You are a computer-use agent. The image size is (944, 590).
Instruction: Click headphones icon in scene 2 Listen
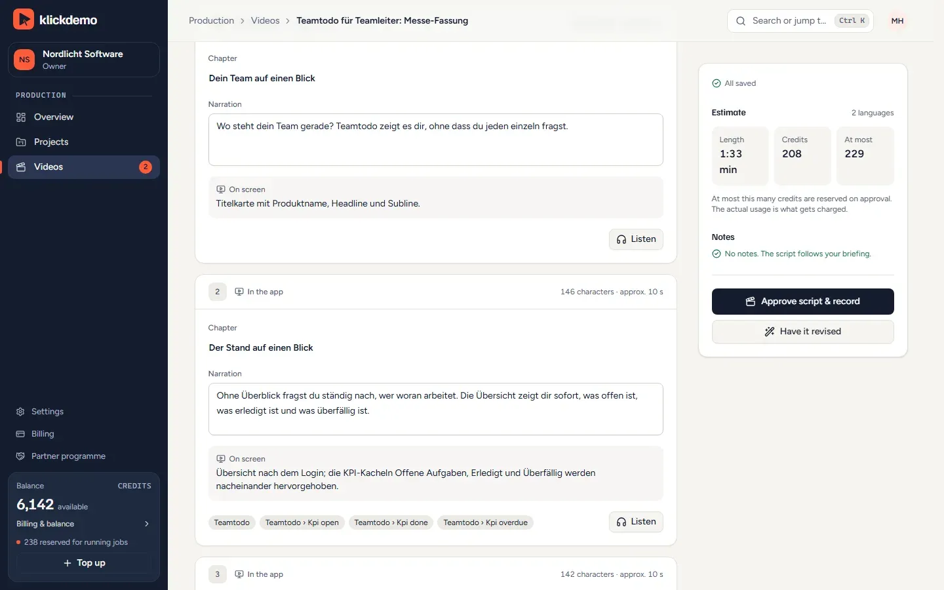pyautogui.click(x=621, y=522)
